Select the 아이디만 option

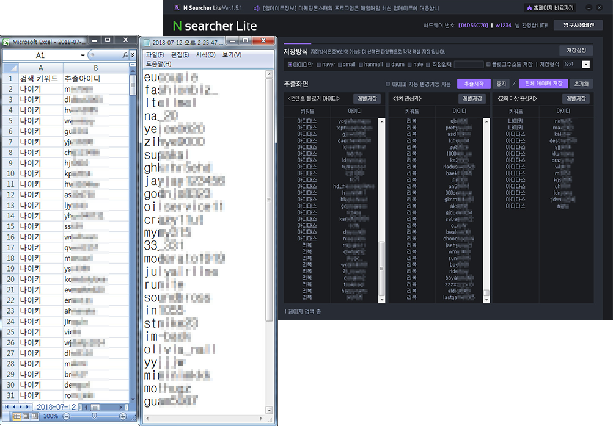(x=300, y=65)
